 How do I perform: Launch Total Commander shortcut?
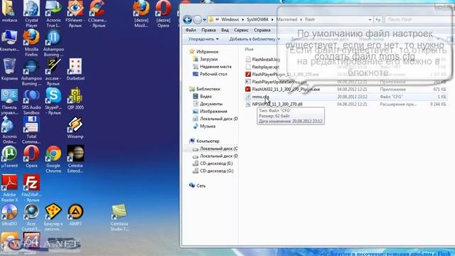pos(31,129)
